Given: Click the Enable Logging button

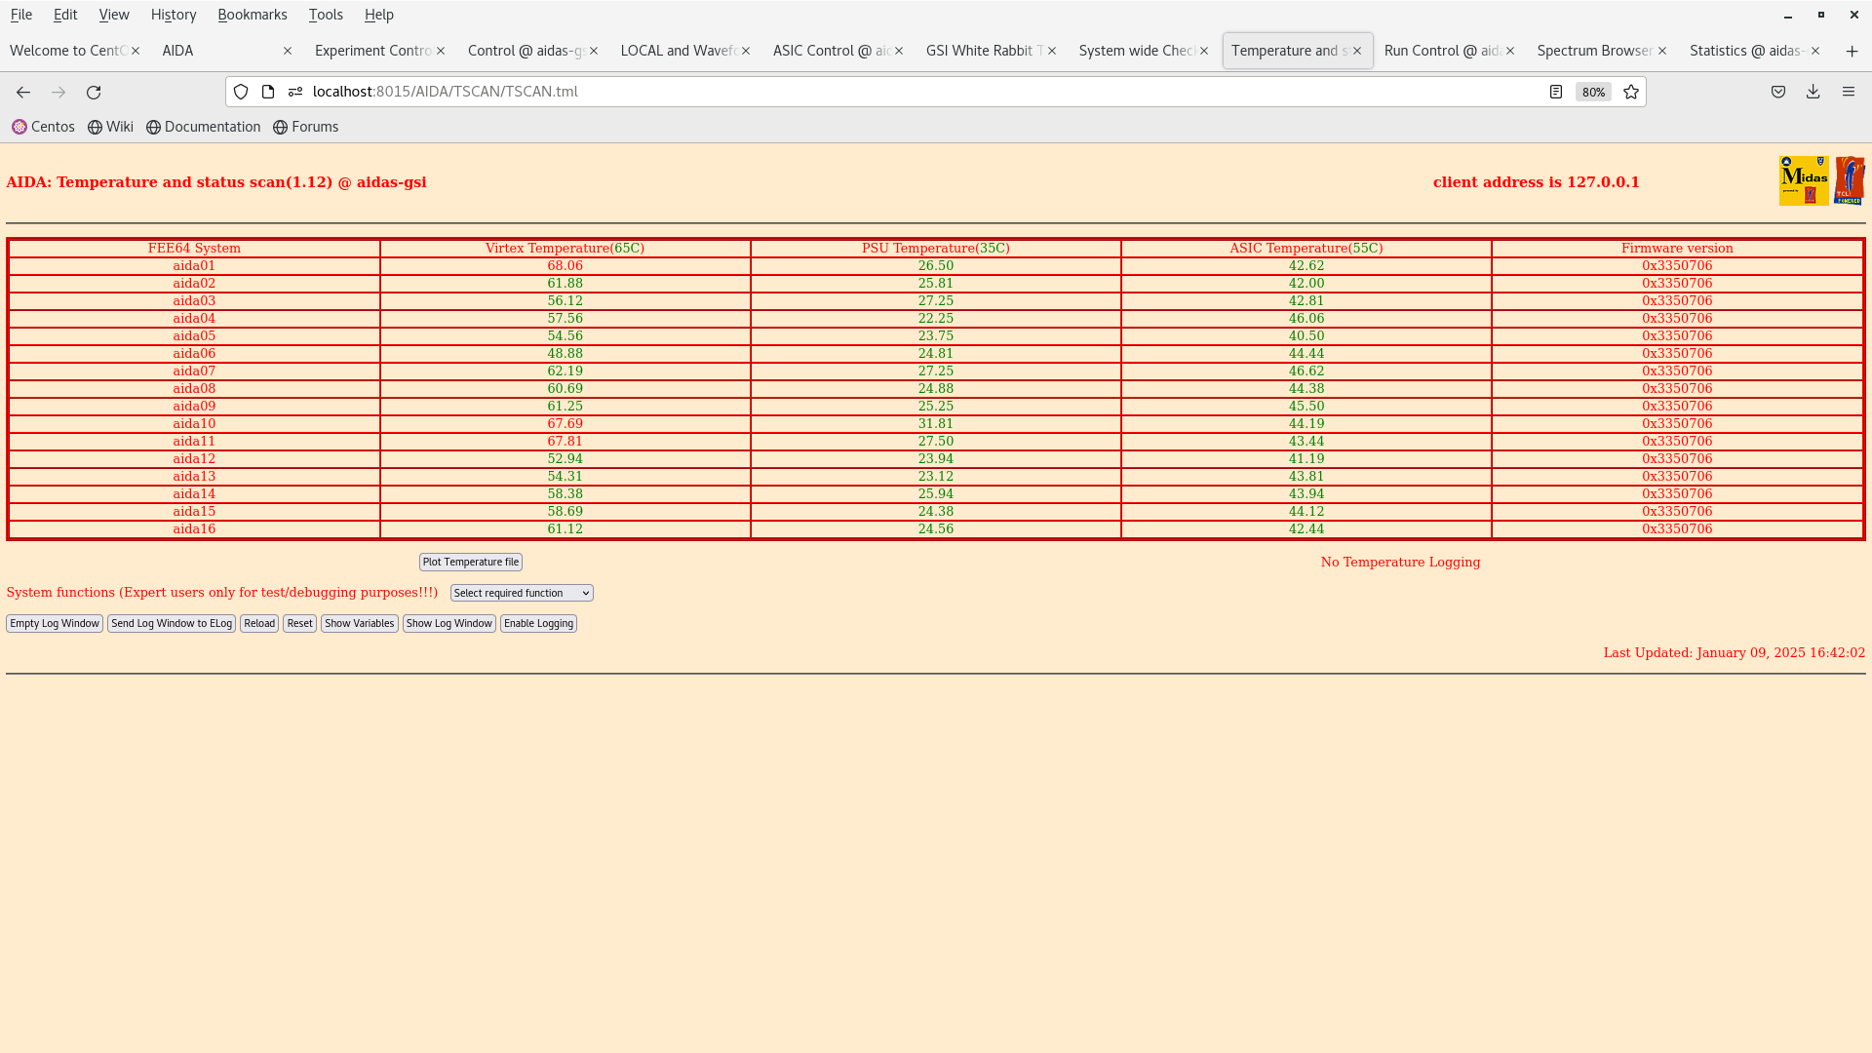Looking at the screenshot, I should 539,622.
